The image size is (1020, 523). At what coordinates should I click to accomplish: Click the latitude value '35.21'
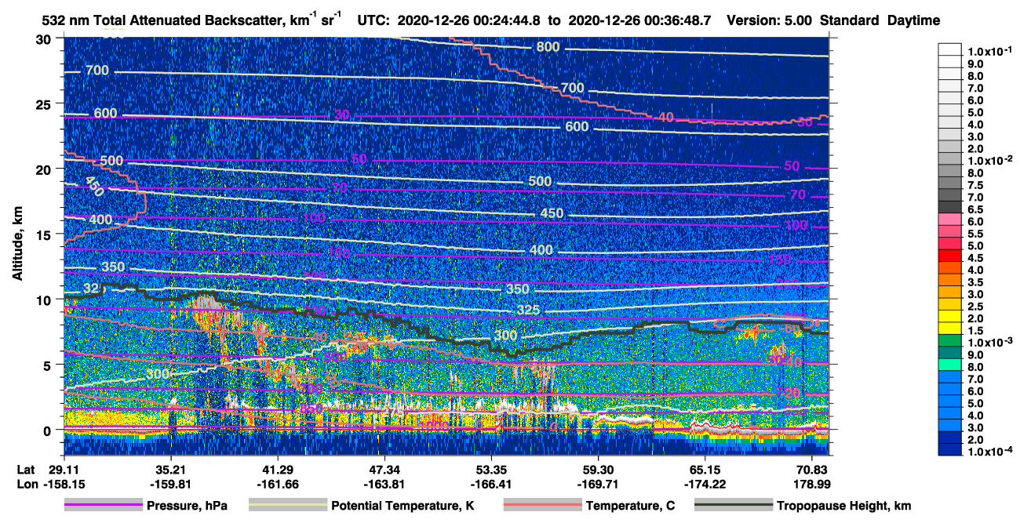pos(170,469)
